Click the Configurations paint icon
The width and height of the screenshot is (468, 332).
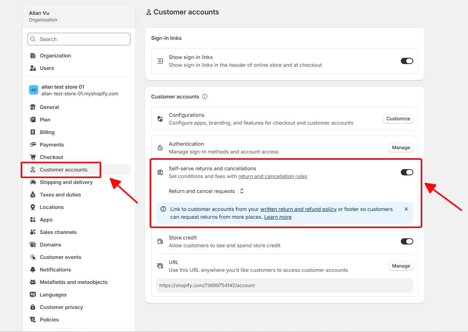160,119
